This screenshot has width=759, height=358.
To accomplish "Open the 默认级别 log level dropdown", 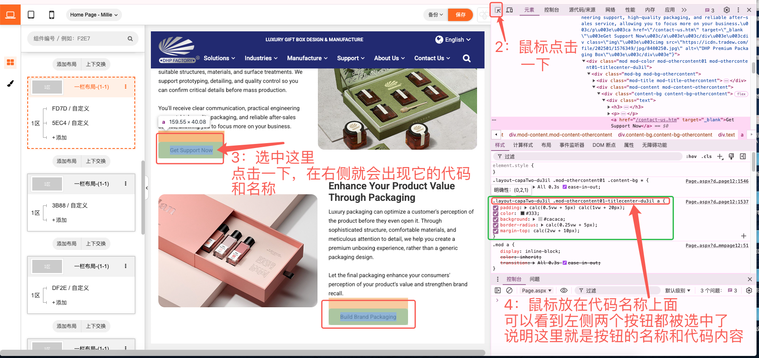I will (x=678, y=290).
